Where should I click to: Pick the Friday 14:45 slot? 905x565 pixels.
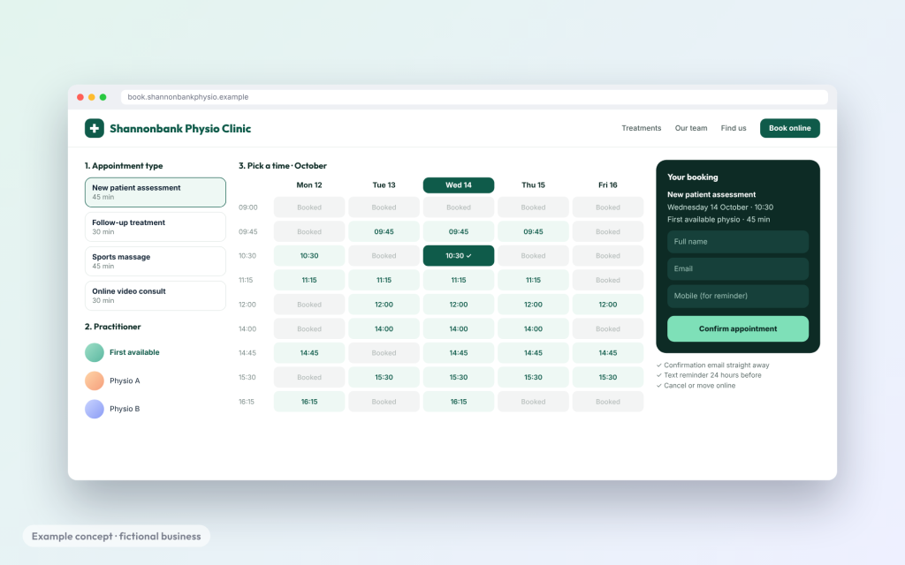pyautogui.click(x=608, y=353)
